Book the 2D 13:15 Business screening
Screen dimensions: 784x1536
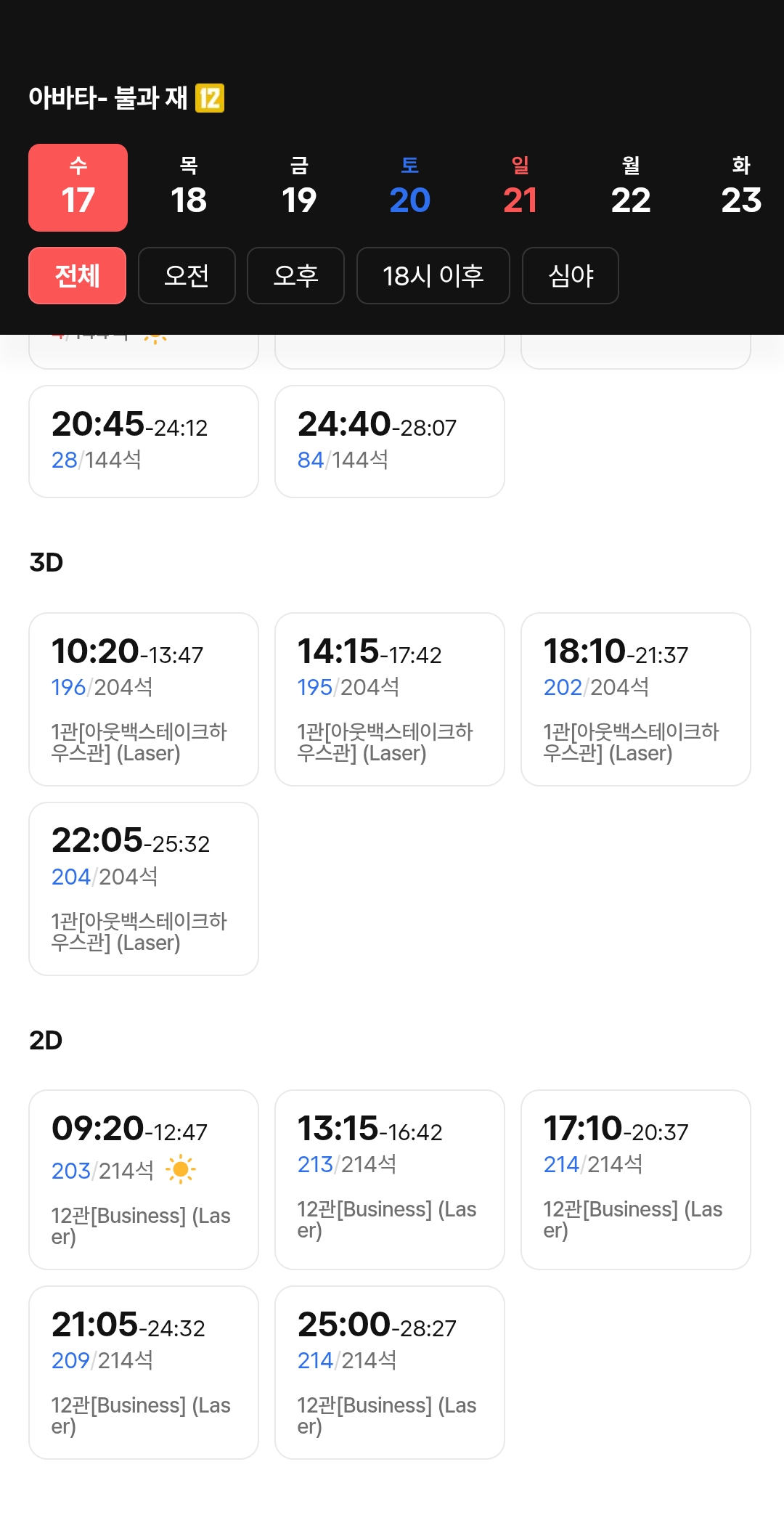point(389,1179)
